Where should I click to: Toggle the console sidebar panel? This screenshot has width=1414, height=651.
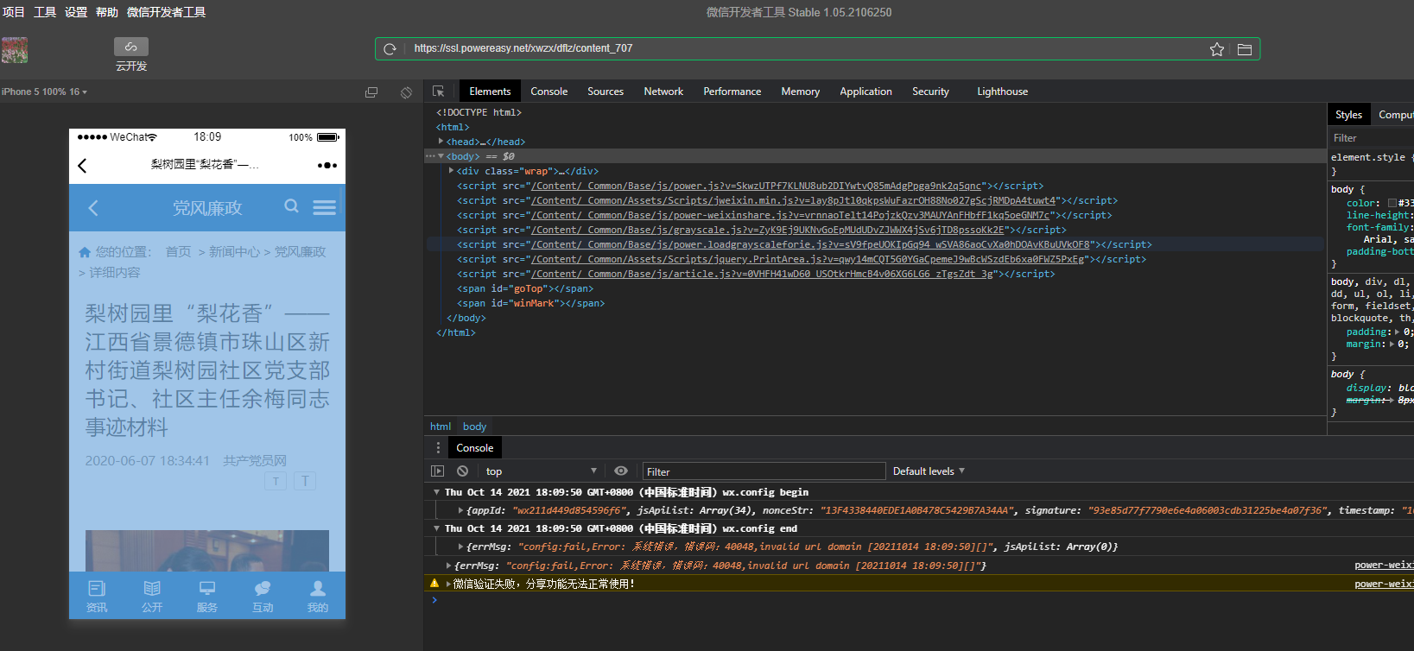[x=437, y=471]
